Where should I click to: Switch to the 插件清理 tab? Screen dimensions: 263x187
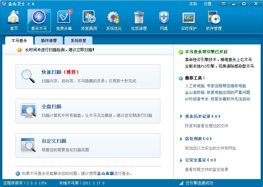click(x=49, y=40)
